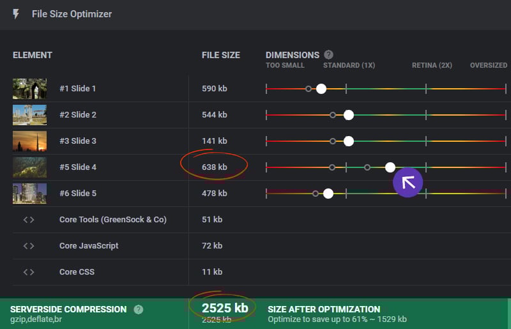Click the lightning bolt File Size Optimizer icon
Screen dimensions: 511x329
pos(16,14)
